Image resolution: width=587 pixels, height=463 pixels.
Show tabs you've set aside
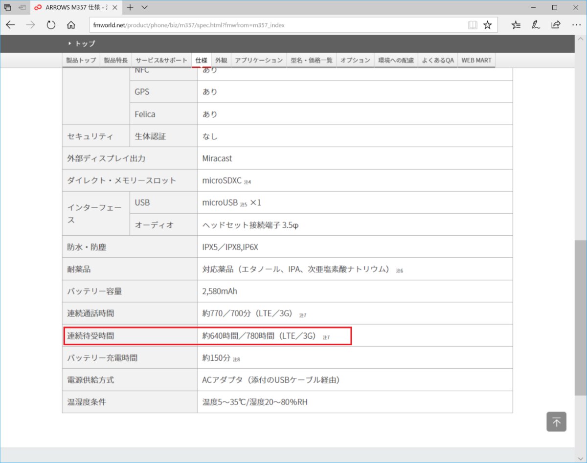coord(8,7)
